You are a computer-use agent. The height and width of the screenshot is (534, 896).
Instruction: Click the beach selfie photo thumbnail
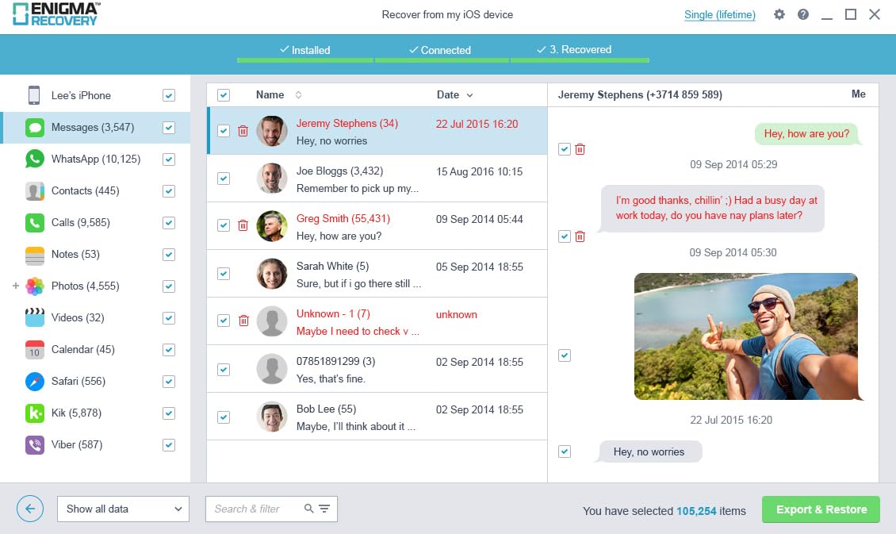pyautogui.click(x=745, y=336)
